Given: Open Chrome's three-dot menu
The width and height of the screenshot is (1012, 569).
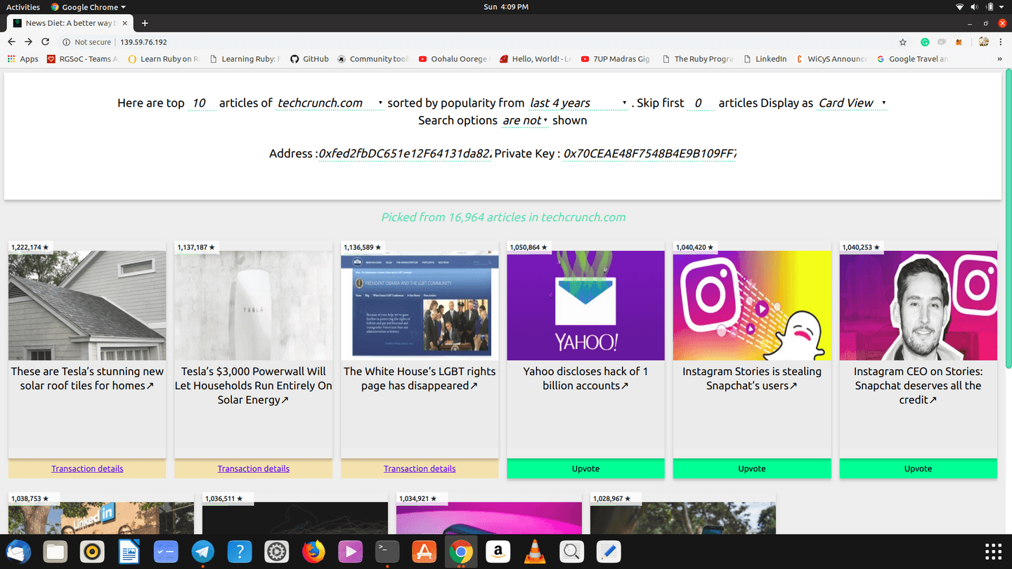Looking at the screenshot, I should (x=1001, y=42).
